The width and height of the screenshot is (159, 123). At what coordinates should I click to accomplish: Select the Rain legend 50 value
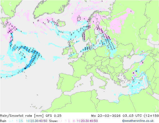[x=45, y=121]
